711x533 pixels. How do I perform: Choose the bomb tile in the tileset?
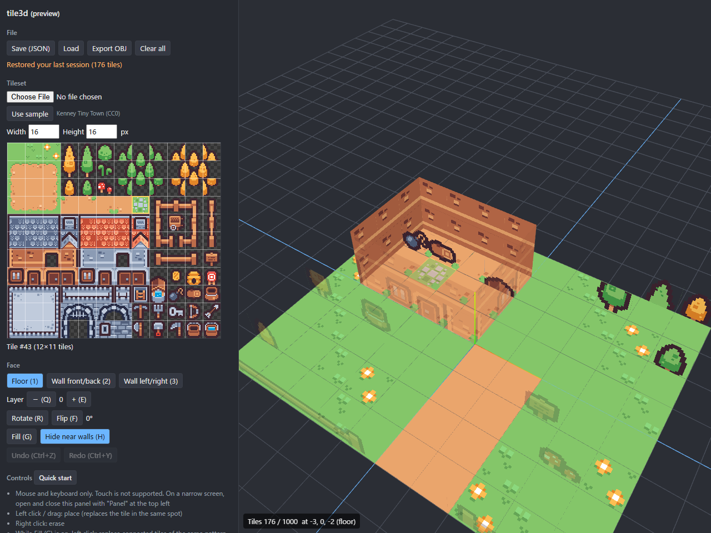click(176, 294)
